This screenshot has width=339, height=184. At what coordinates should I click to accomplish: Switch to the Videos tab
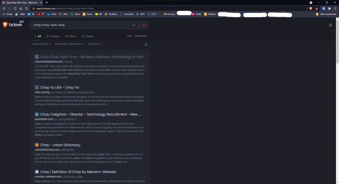pyautogui.click(x=87, y=36)
